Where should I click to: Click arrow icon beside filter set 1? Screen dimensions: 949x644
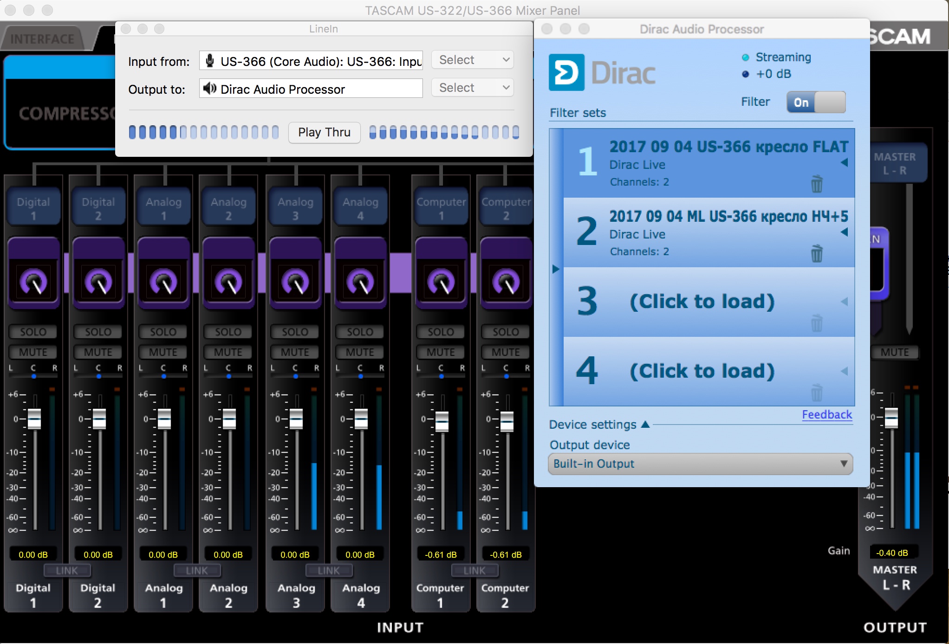[845, 162]
